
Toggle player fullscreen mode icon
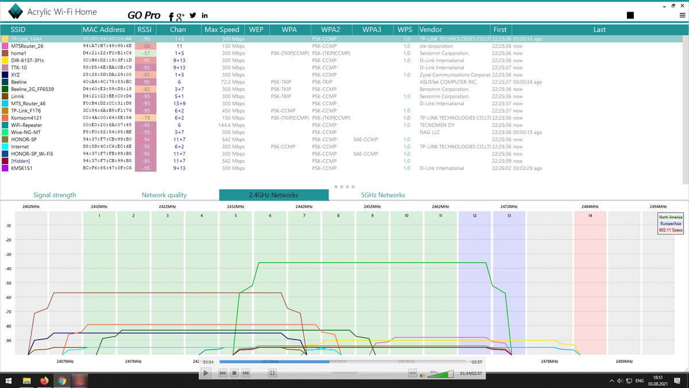pos(272,373)
